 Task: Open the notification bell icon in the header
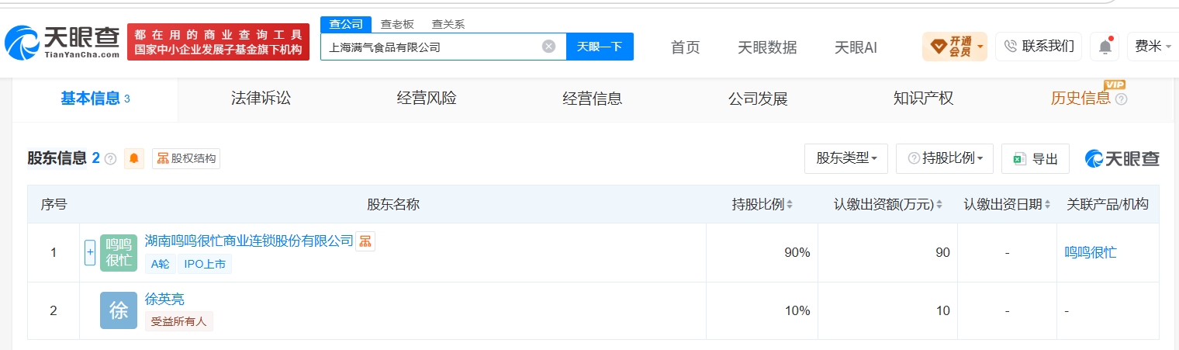1105,47
